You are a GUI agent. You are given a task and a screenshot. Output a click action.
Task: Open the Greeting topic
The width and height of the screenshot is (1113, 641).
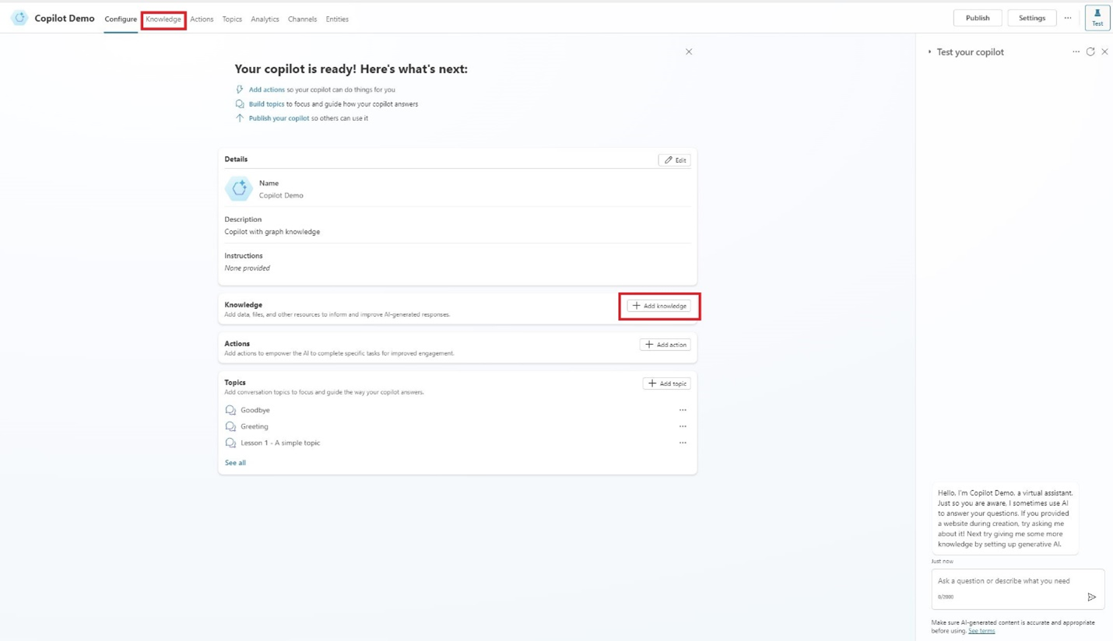point(255,426)
